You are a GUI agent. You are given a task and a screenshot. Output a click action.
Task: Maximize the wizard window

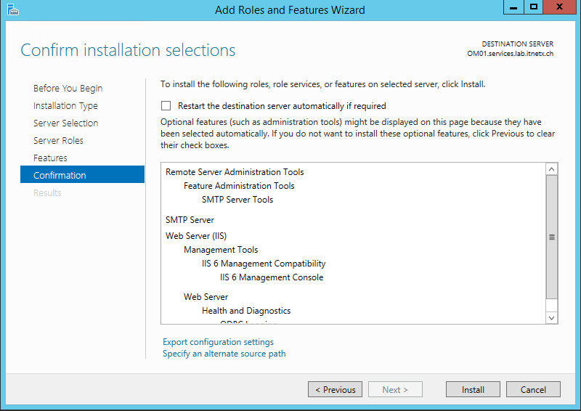534,7
